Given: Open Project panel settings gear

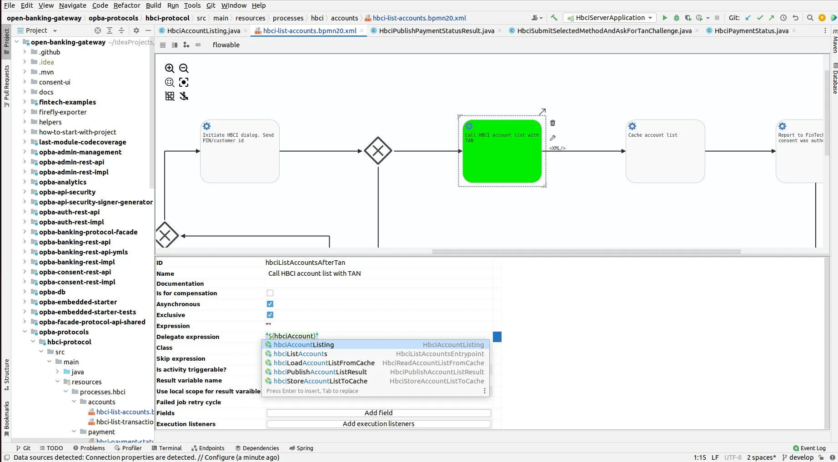Looking at the screenshot, I should (x=136, y=30).
